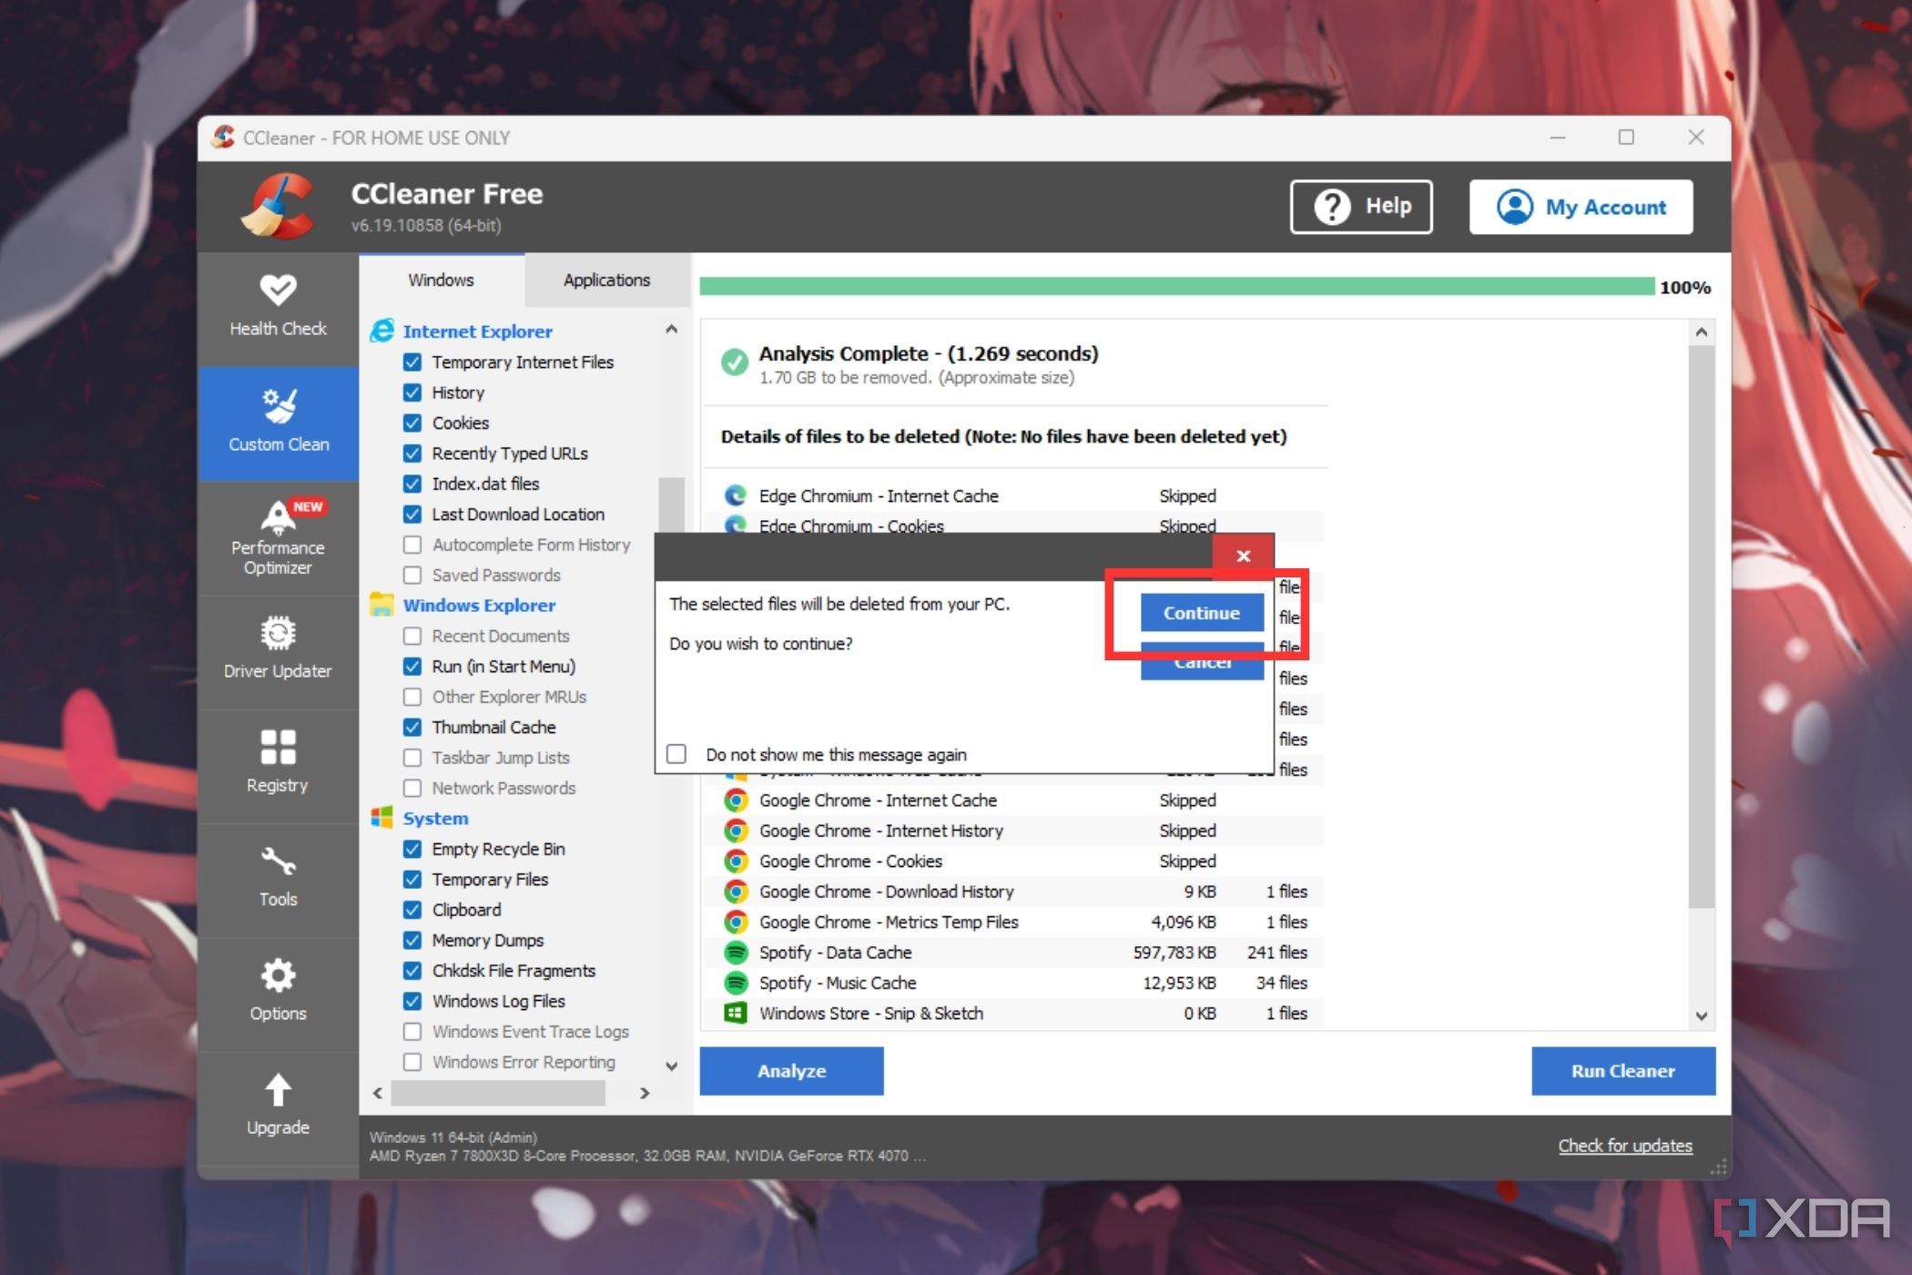
Task: Open Driver Updater
Action: pyautogui.click(x=278, y=650)
